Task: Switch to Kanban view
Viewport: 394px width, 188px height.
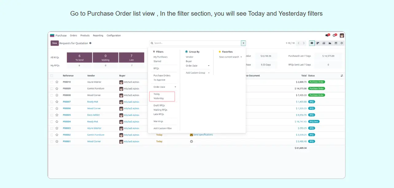Action: pyautogui.click(x=318, y=43)
